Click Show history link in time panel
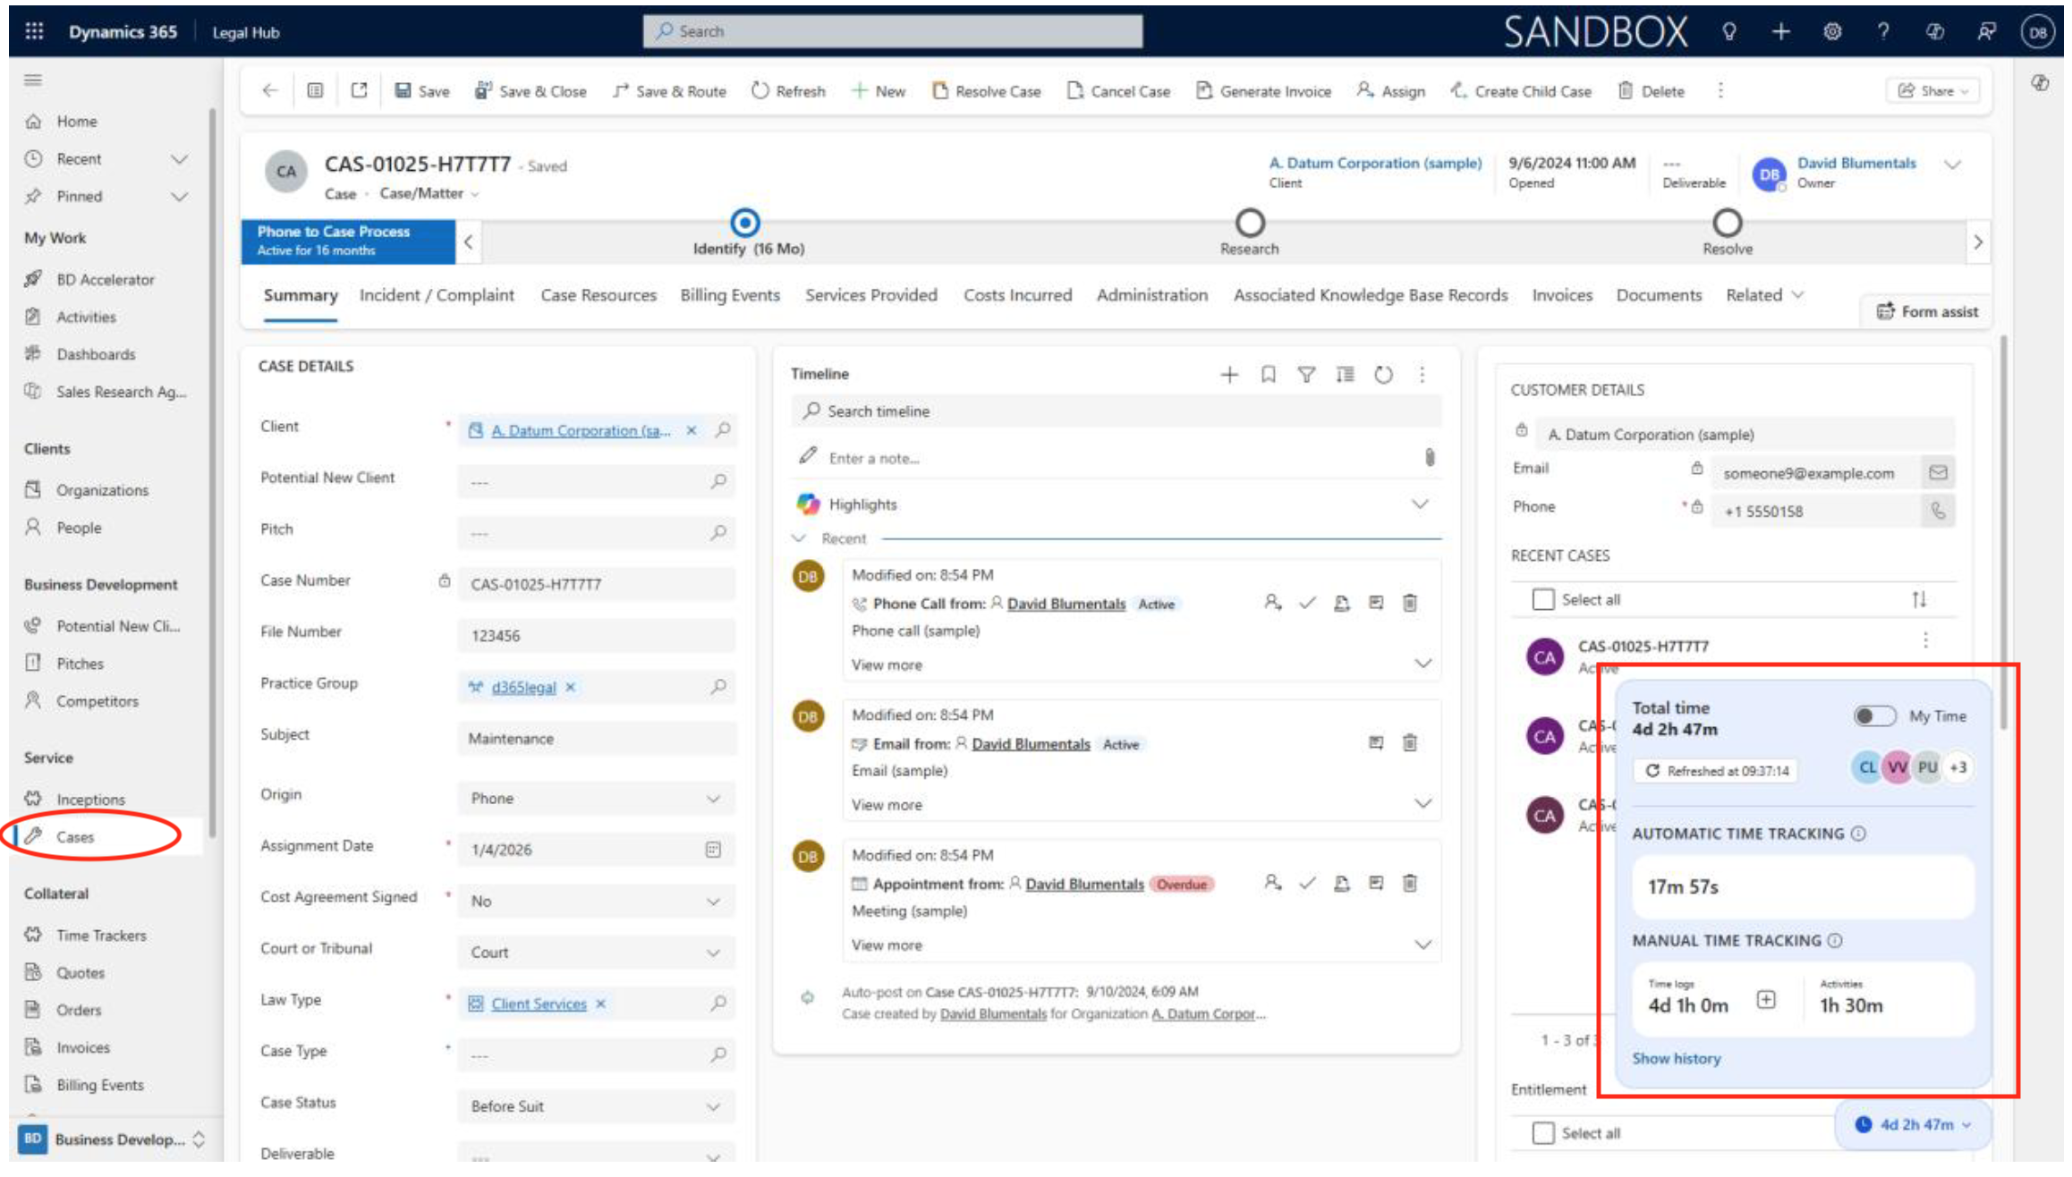Viewport: 2072px width, 1177px height. [x=1676, y=1058]
